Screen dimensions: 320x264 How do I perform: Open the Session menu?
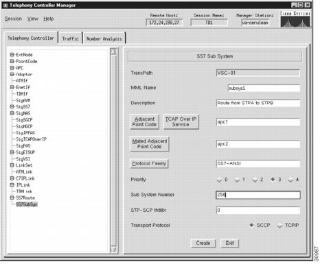coord(13,19)
